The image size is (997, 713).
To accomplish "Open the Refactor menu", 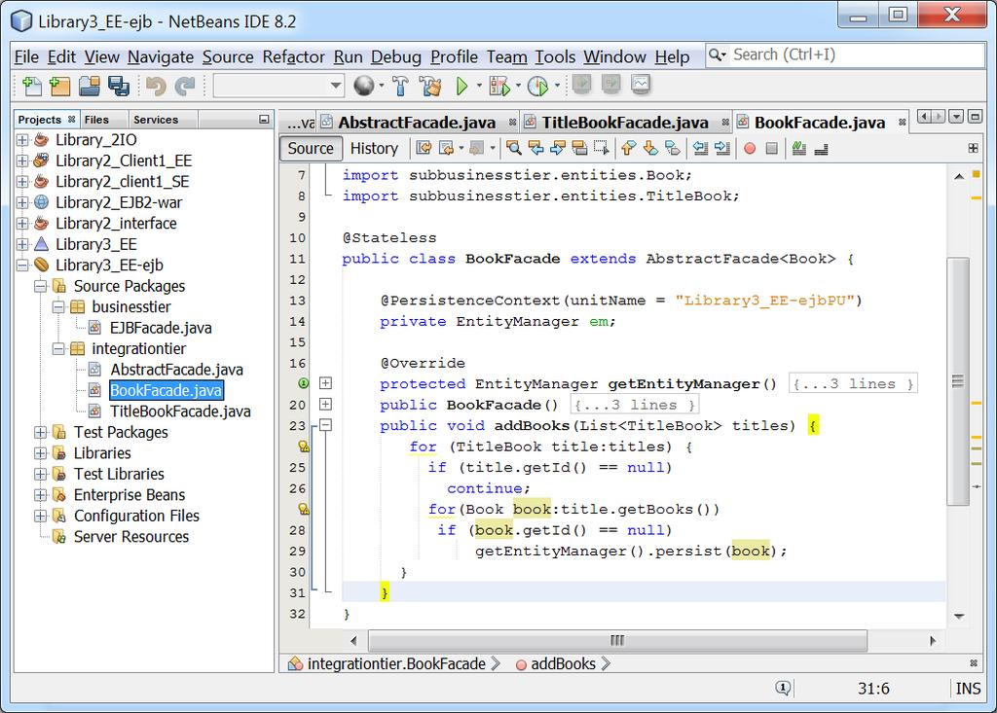I will tap(293, 57).
